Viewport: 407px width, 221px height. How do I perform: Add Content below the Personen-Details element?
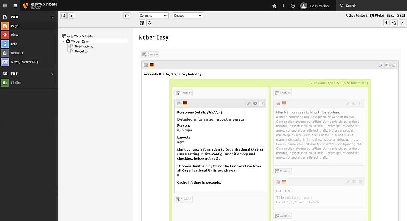[184, 199]
